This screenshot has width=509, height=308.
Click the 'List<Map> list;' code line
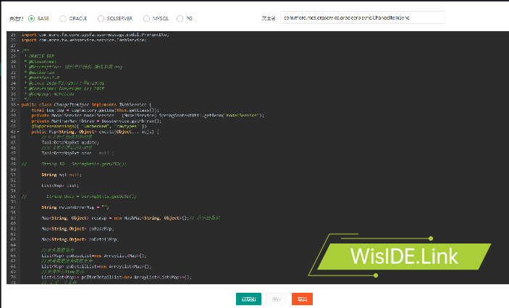coord(60,186)
